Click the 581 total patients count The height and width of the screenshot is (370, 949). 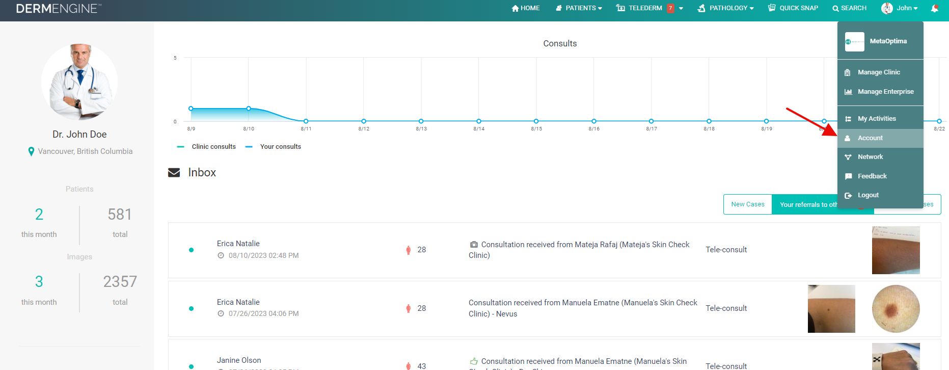click(120, 215)
